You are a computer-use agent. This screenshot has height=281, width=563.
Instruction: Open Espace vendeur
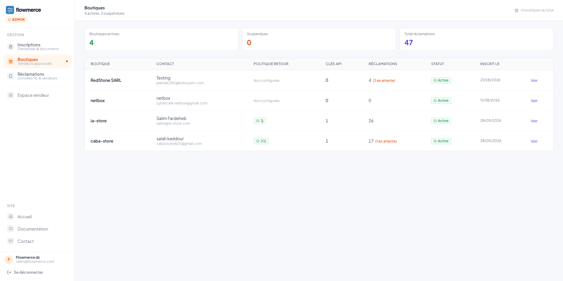pyautogui.click(x=37, y=95)
